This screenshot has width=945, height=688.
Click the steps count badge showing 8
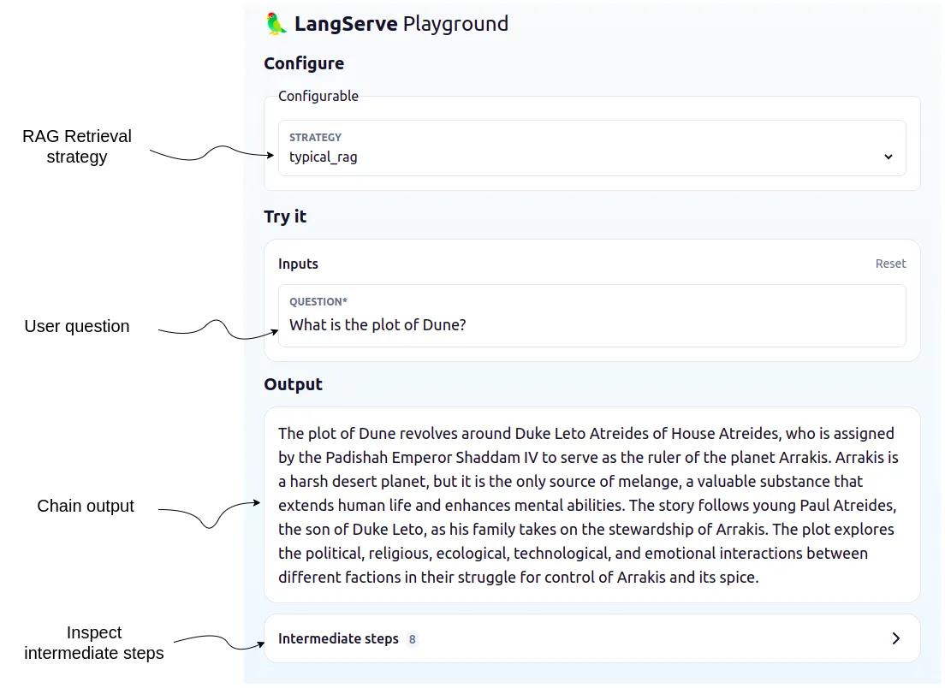(x=413, y=639)
